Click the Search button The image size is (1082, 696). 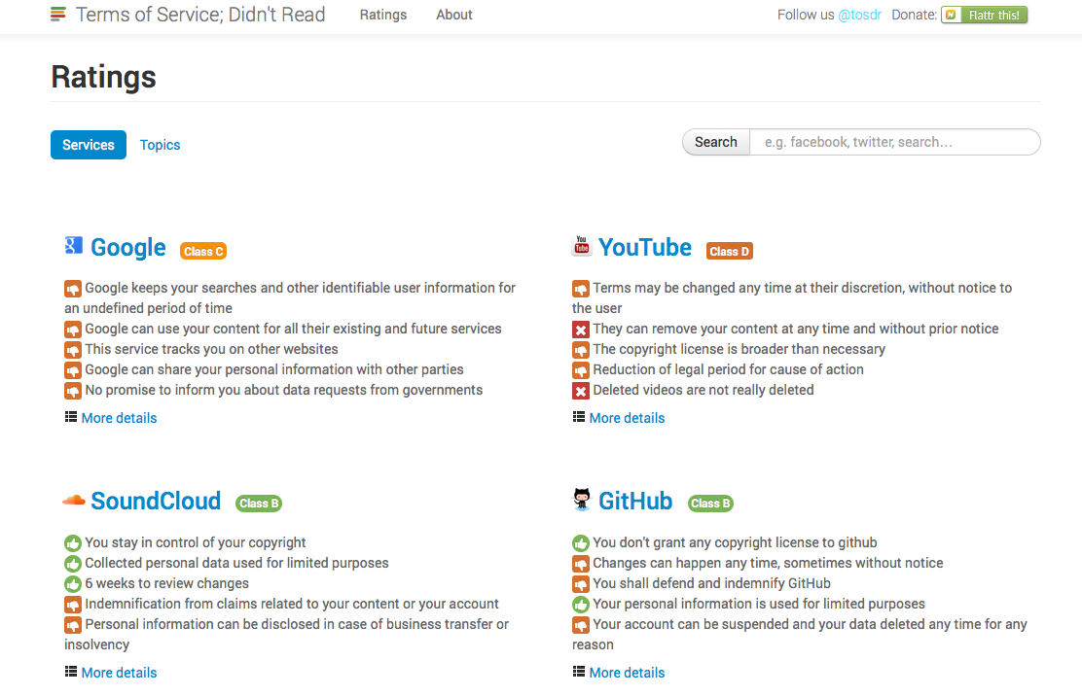(715, 142)
